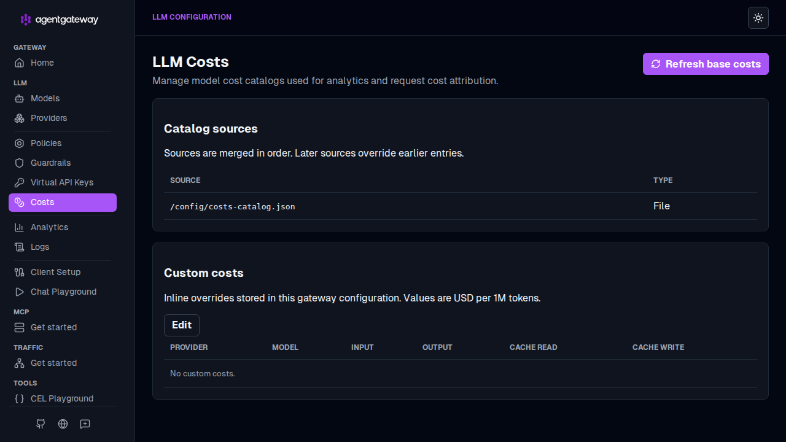
Task: Click the SOURCE column header
Action: click(x=185, y=180)
